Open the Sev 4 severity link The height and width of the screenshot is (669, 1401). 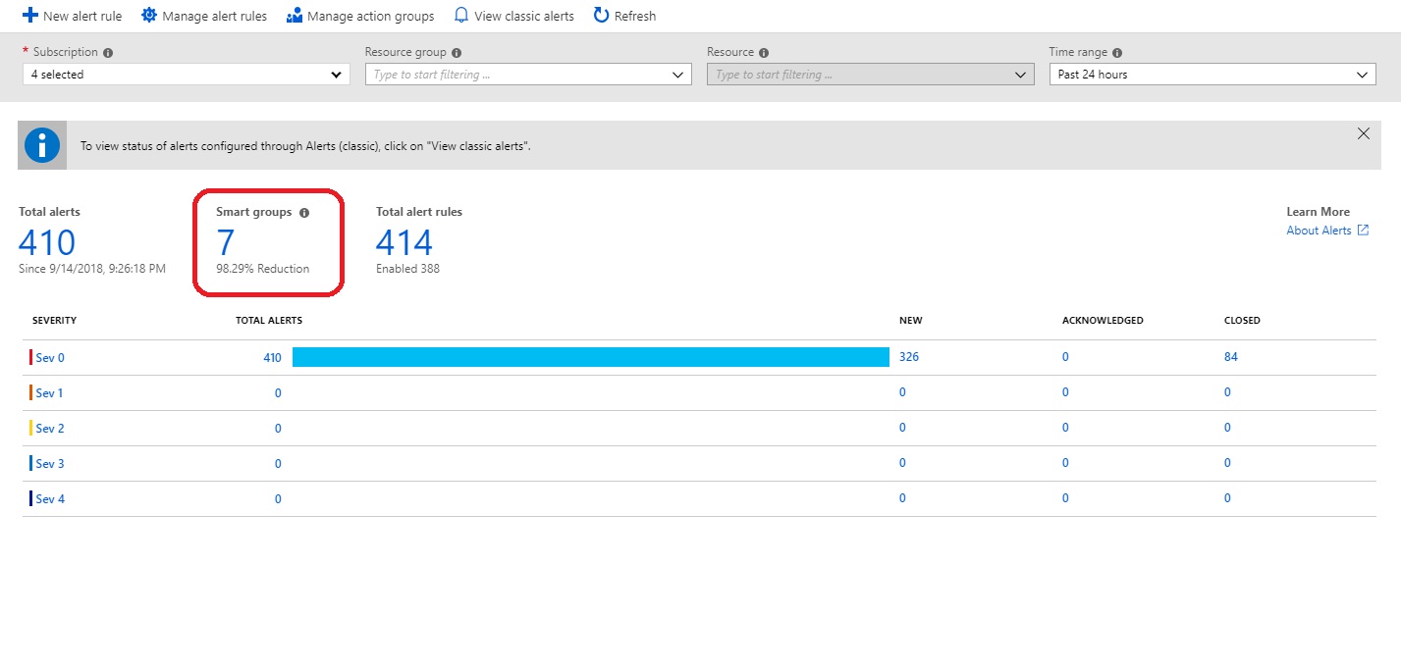(50, 499)
